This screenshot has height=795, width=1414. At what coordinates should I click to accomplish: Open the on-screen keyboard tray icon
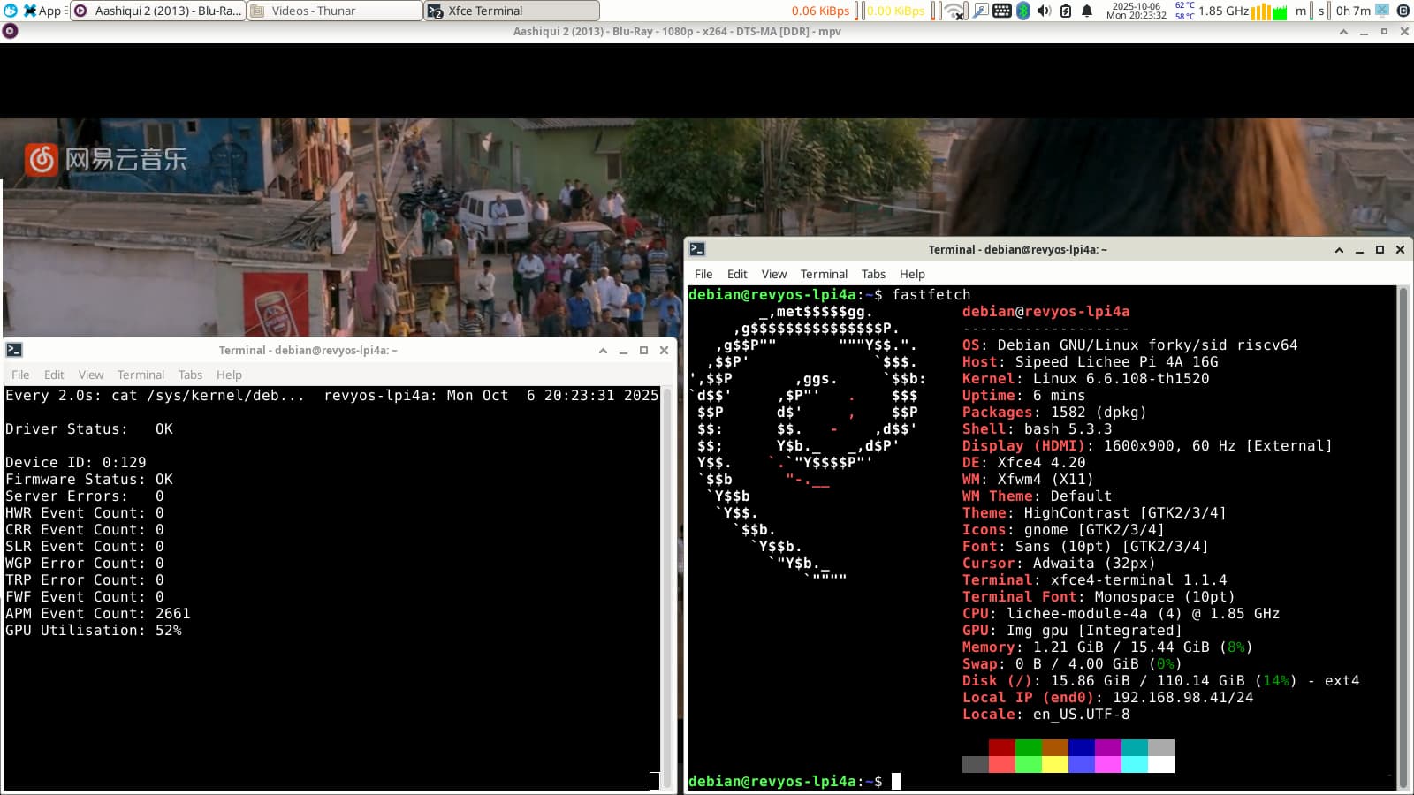(x=1002, y=11)
